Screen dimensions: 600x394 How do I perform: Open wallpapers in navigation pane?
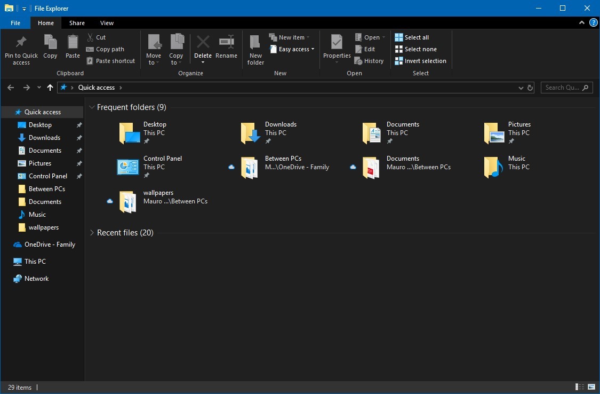pyautogui.click(x=44, y=227)
